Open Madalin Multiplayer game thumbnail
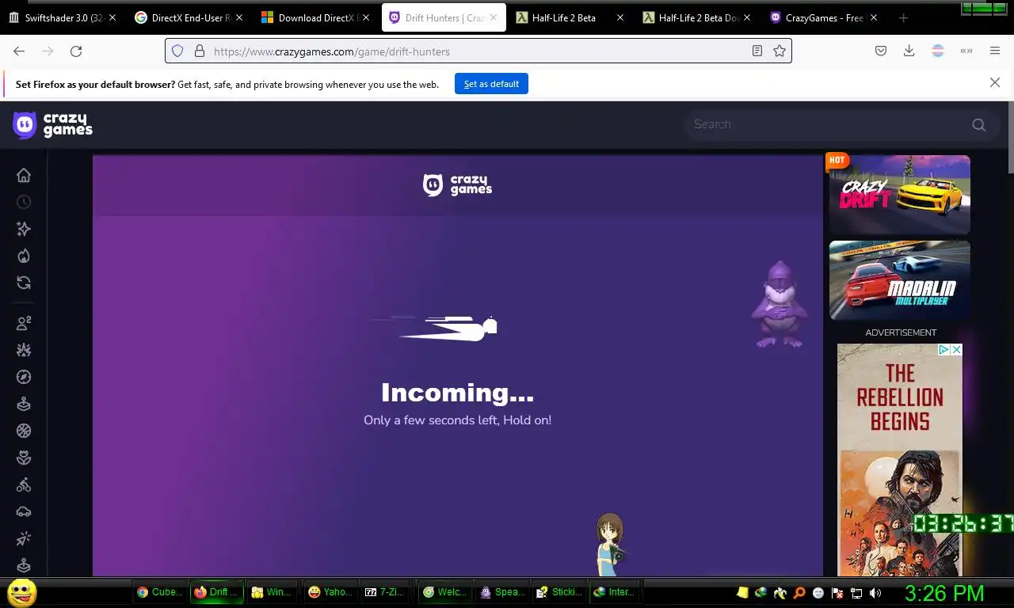The height and width of the screenshot is (608, 1014). pos(899,280)
